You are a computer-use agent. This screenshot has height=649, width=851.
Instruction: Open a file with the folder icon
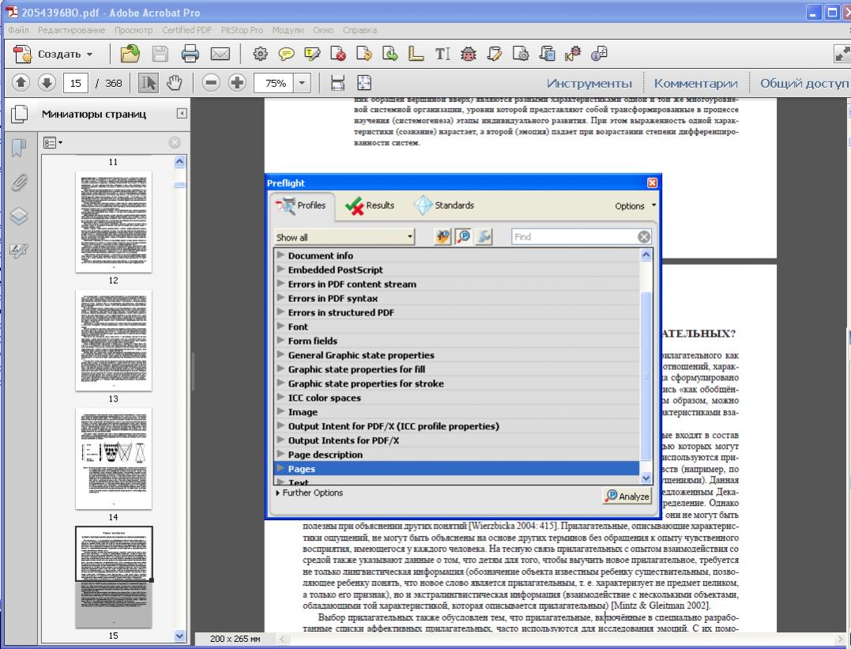(x=130, y=54)
